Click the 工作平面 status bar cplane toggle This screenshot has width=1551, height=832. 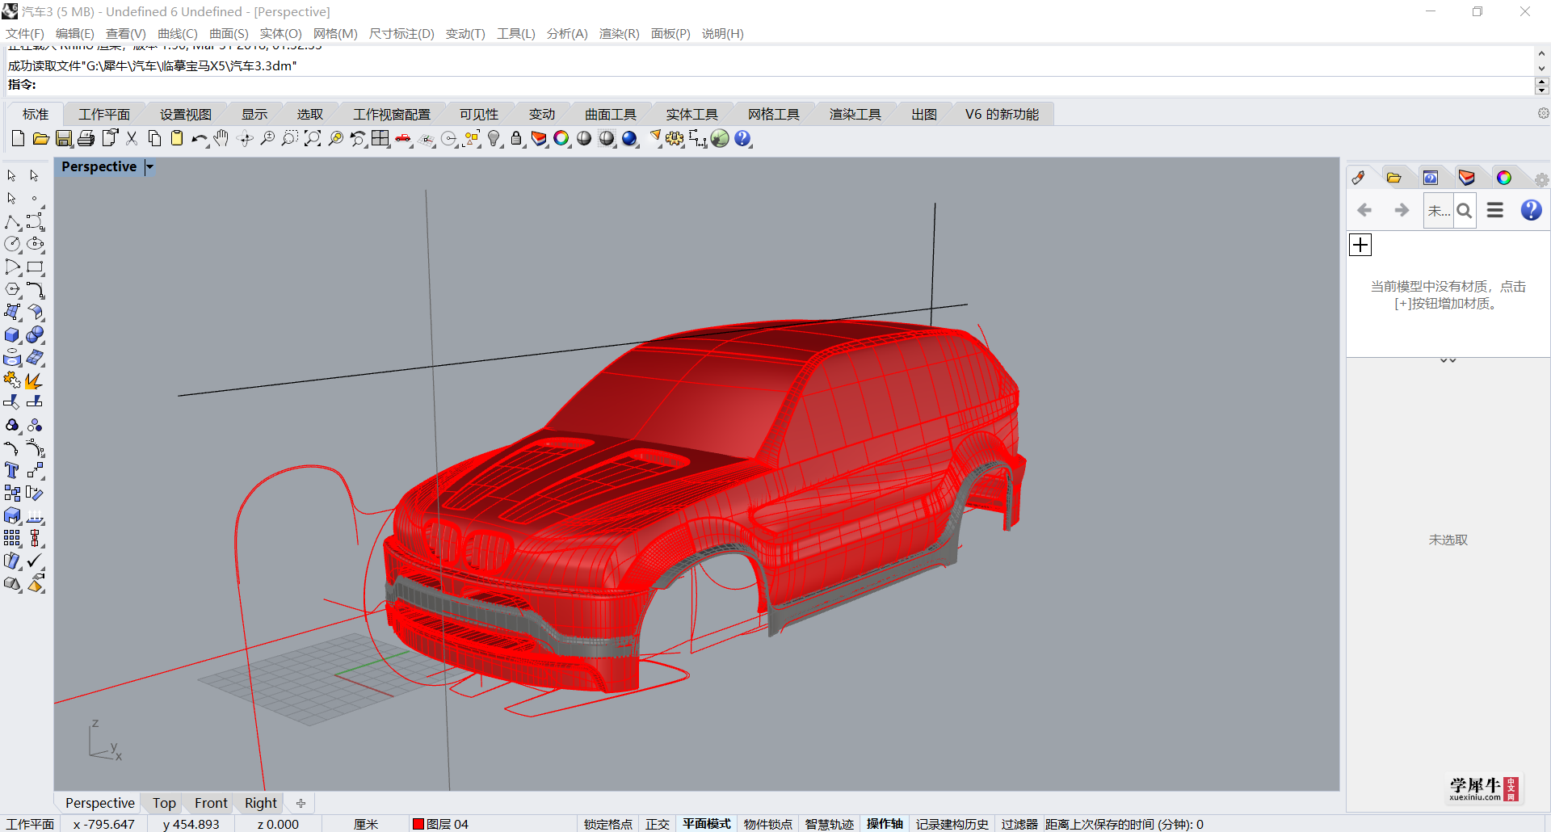30,824
